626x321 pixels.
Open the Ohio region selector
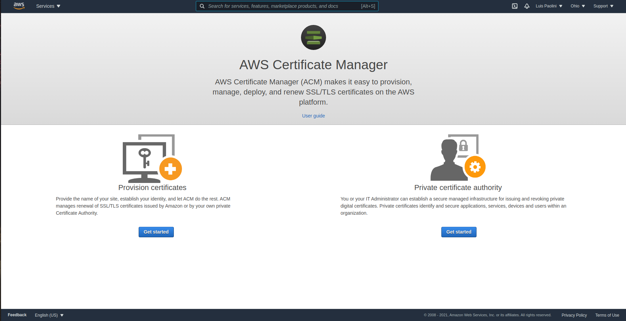[x=578, y=6]
